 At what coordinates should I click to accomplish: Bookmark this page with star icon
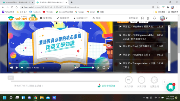[158, 7]
